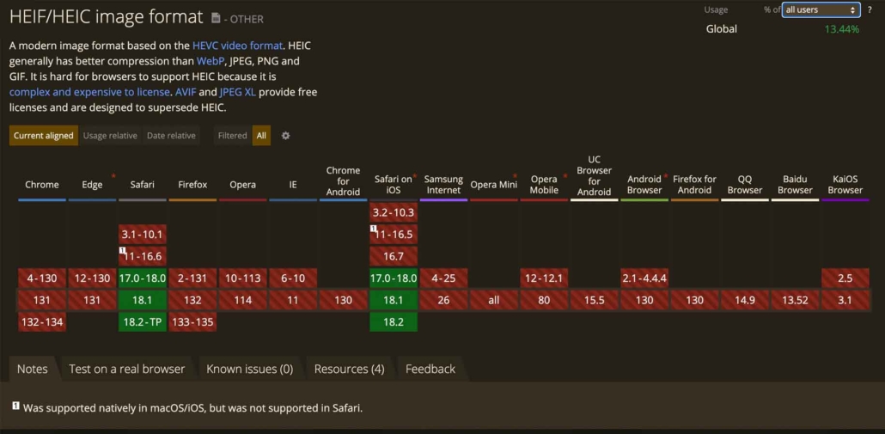Switch to the Known issues (0) tab
Screen dimensions: 885x434
click(x=249, y=369)
